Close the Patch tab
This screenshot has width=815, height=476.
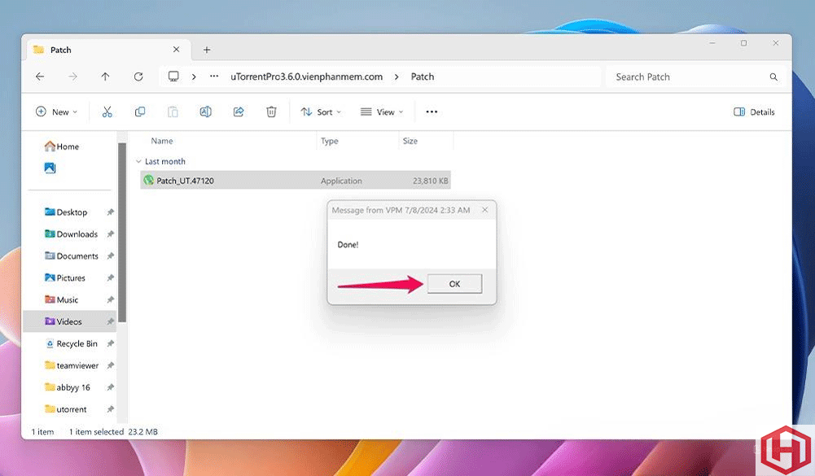(176, 50)
